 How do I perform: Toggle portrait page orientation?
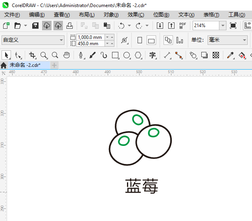[140, 40]
